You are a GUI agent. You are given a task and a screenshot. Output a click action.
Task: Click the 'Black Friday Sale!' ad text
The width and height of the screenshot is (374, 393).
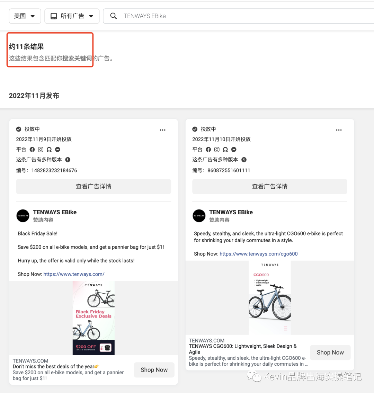click(38, 234)
